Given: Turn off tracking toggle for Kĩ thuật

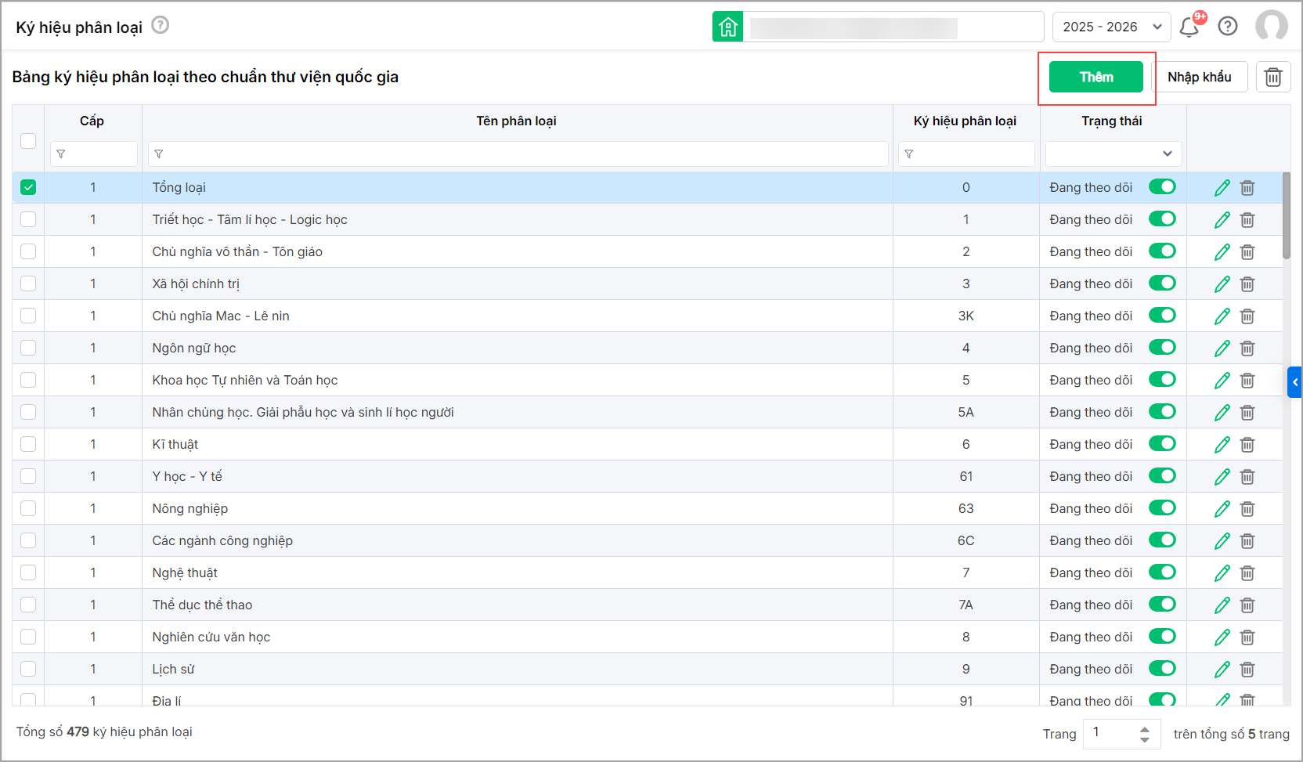Looking at the screenshot, I should [x=1162, y=444].
